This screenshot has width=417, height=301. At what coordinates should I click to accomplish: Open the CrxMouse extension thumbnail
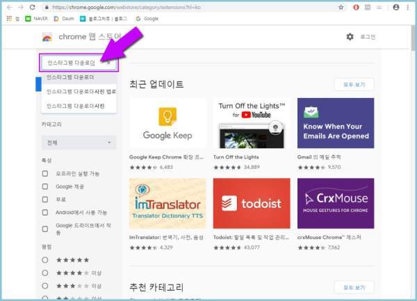pyautogui.click(x=336, y=203)
